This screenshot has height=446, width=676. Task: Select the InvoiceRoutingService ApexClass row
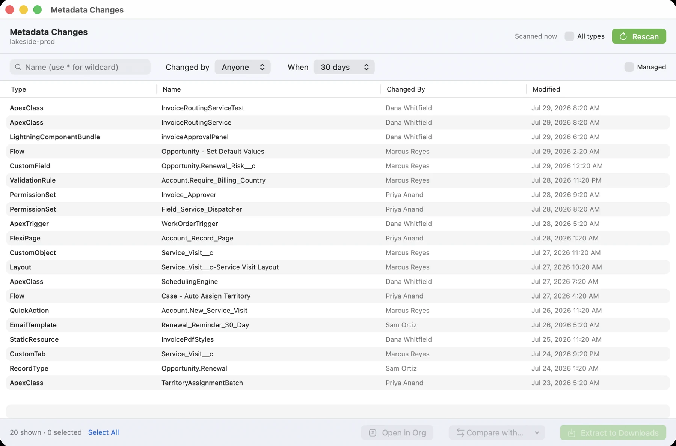point(338,122)
